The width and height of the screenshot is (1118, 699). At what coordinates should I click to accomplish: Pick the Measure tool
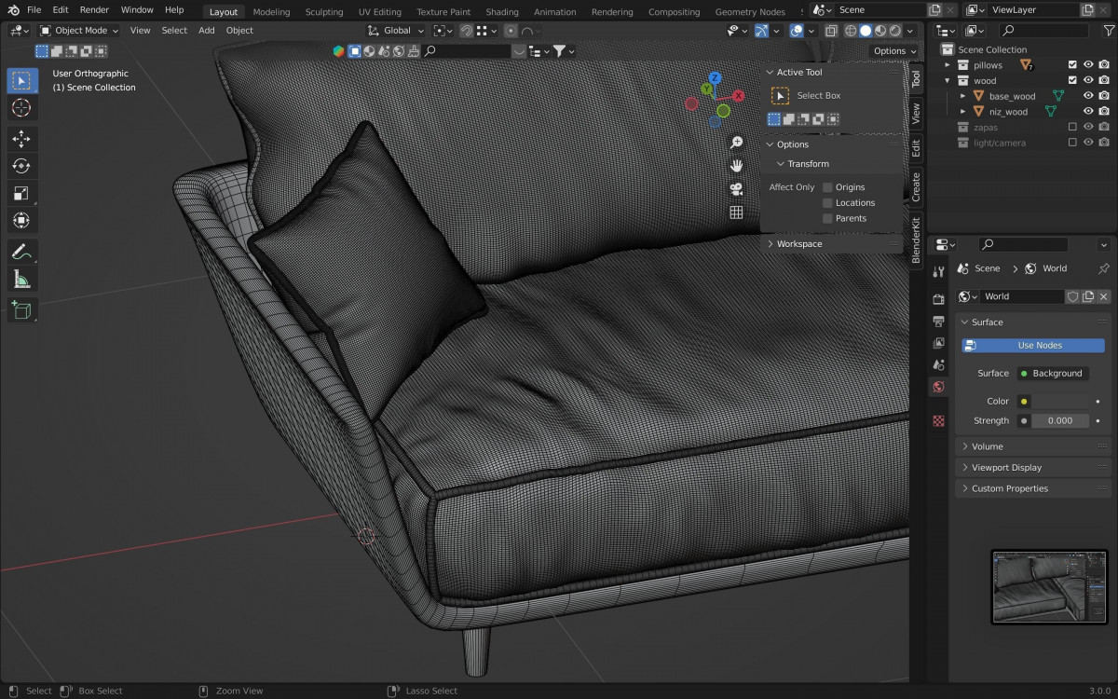20,279
